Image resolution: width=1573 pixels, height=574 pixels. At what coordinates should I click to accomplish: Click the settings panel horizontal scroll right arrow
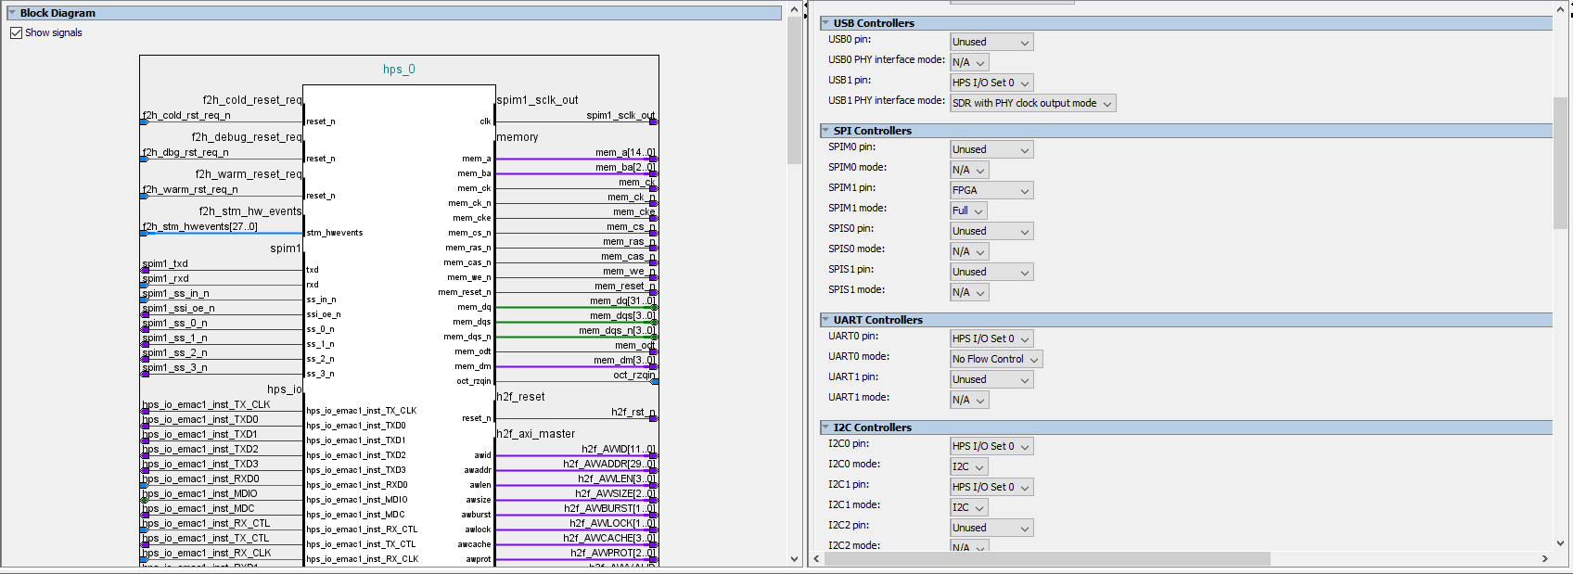1544,558
